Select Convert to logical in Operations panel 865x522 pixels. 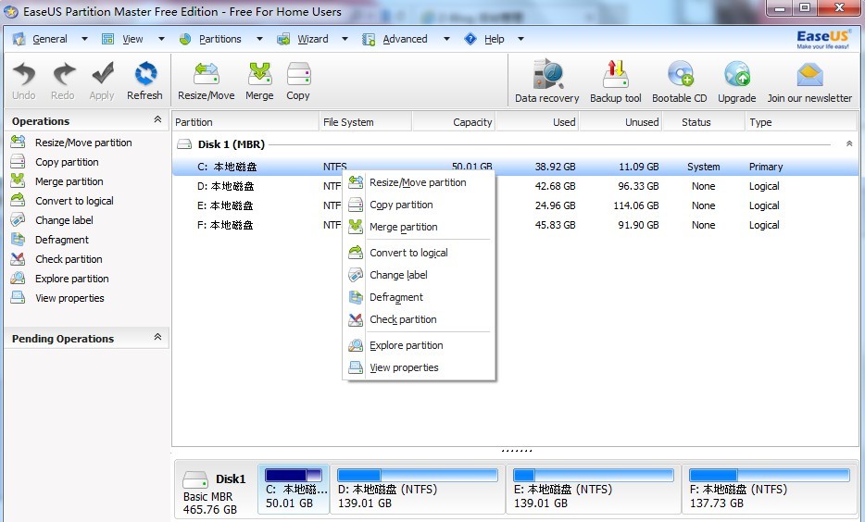pos(74,201)
